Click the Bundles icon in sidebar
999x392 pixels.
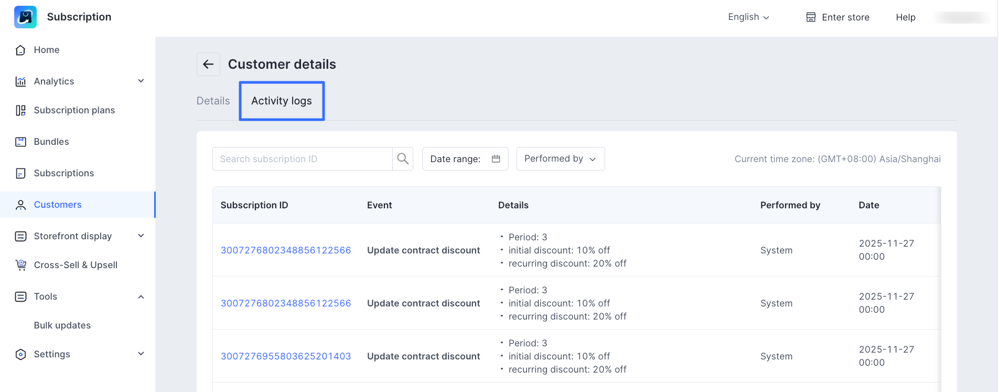click(20, 142)
